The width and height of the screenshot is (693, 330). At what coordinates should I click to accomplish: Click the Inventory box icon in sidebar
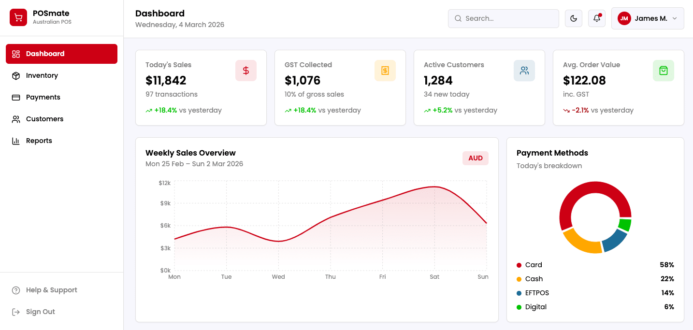pyautogui.click(x=16, y=76)
